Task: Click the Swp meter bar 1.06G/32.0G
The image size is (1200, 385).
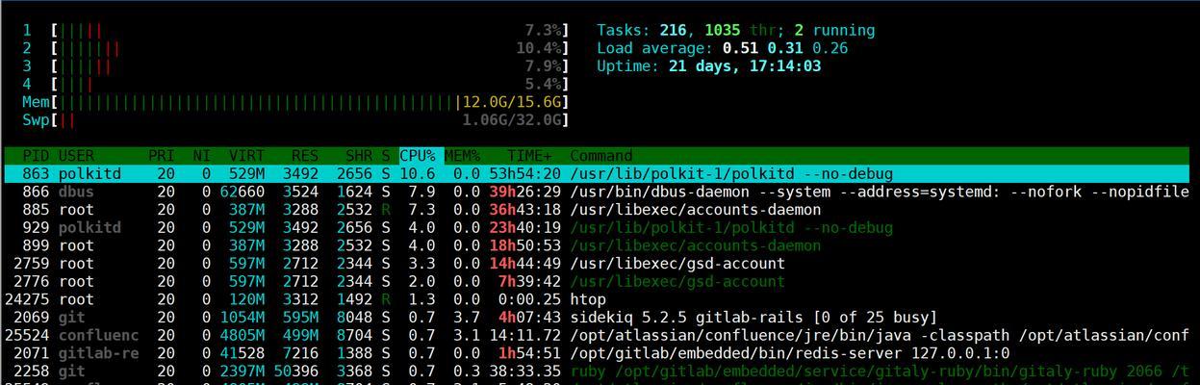Action: pyautogui.click(x=295, y=120)
